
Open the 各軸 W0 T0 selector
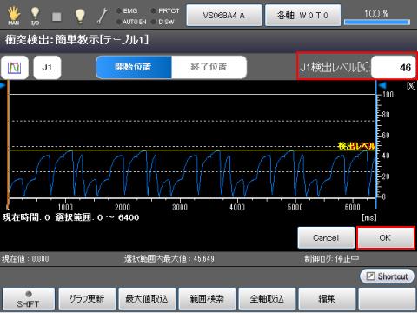tap(302, 15)
